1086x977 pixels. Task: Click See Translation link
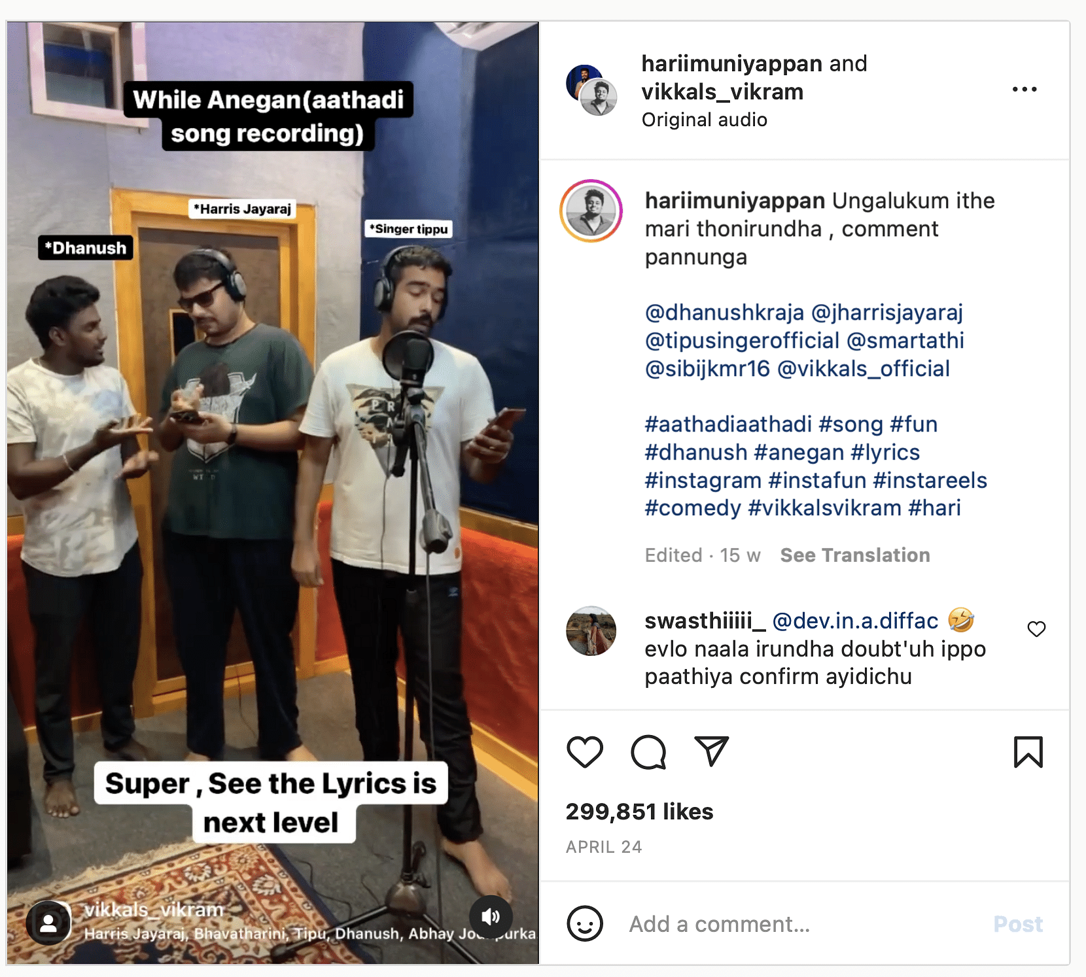point(854,555)
